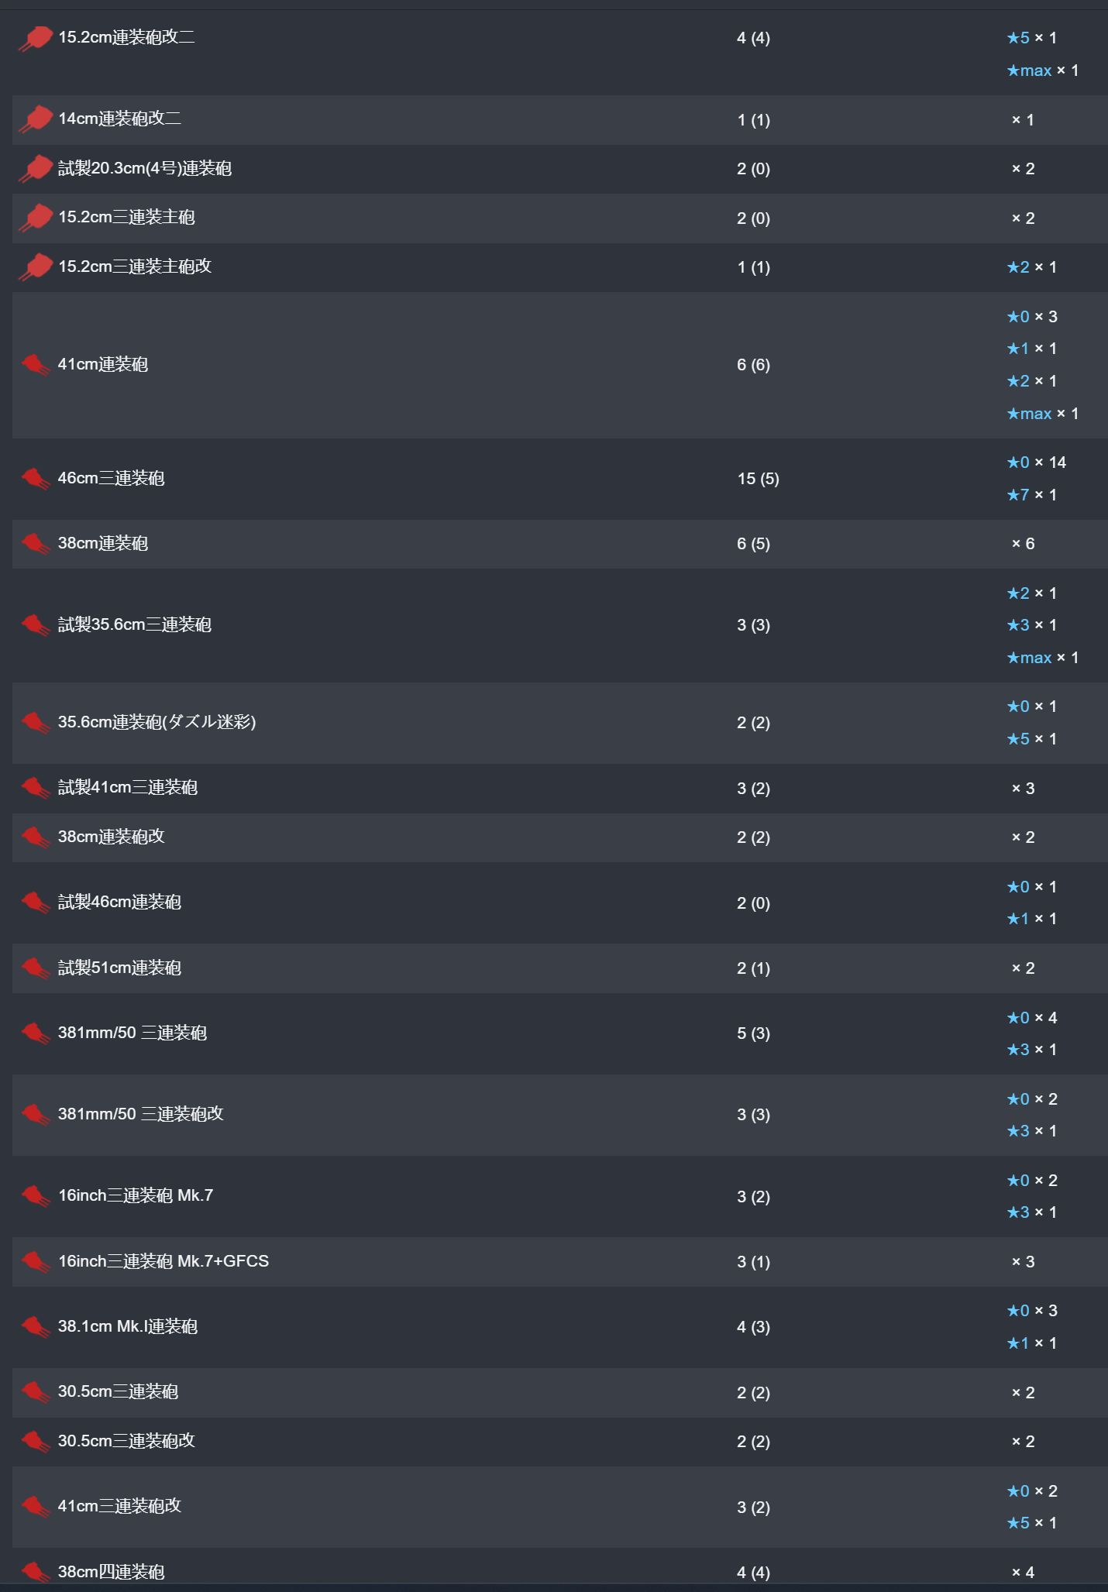Screen dimensions: 1108x1592
Task: Click the 試製20.3cm(4号)連装砲 gun icon
Action: (x=36, y=169)
